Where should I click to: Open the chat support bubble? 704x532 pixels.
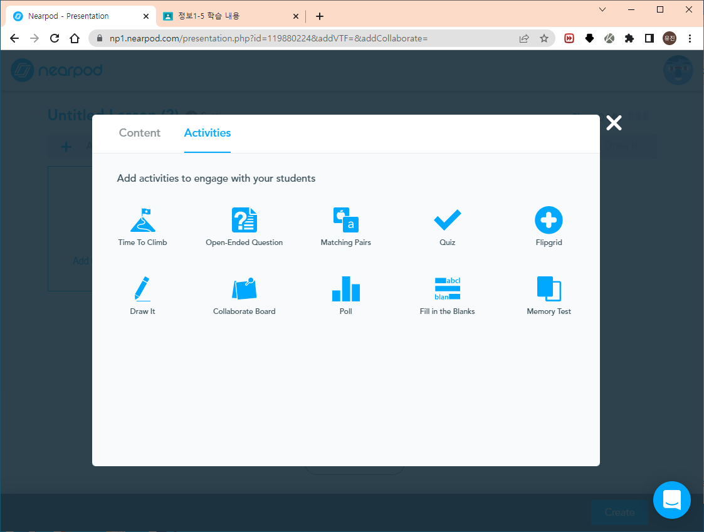click(x=671, y=499)
